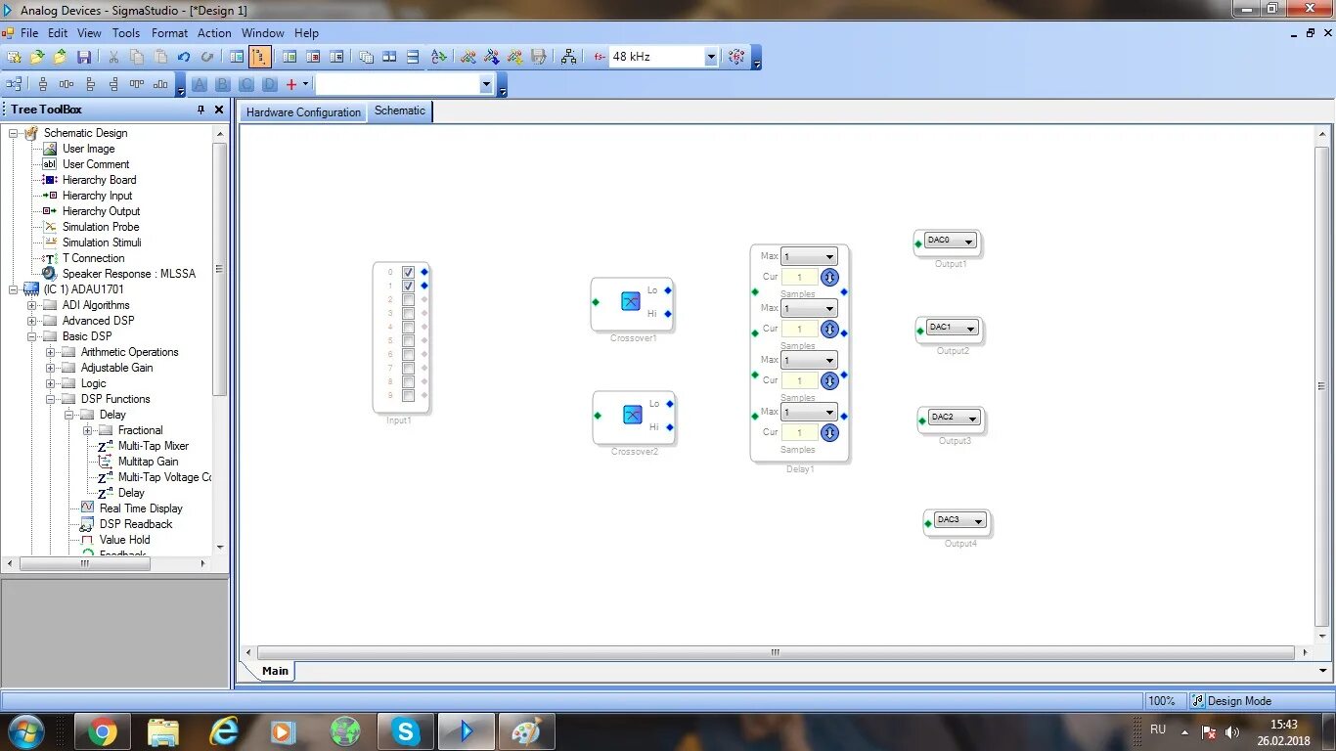
Task: Expand the Advanced DSP tree node
Action: pyautogui.click(x=31, y=321)
